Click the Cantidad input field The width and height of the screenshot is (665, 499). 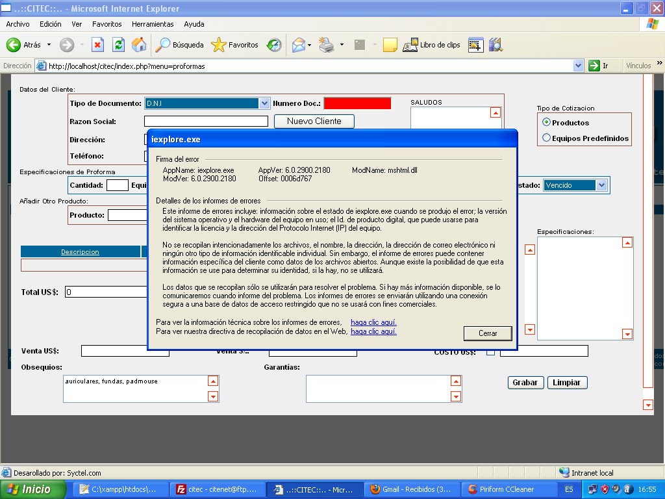pos(117,185)
